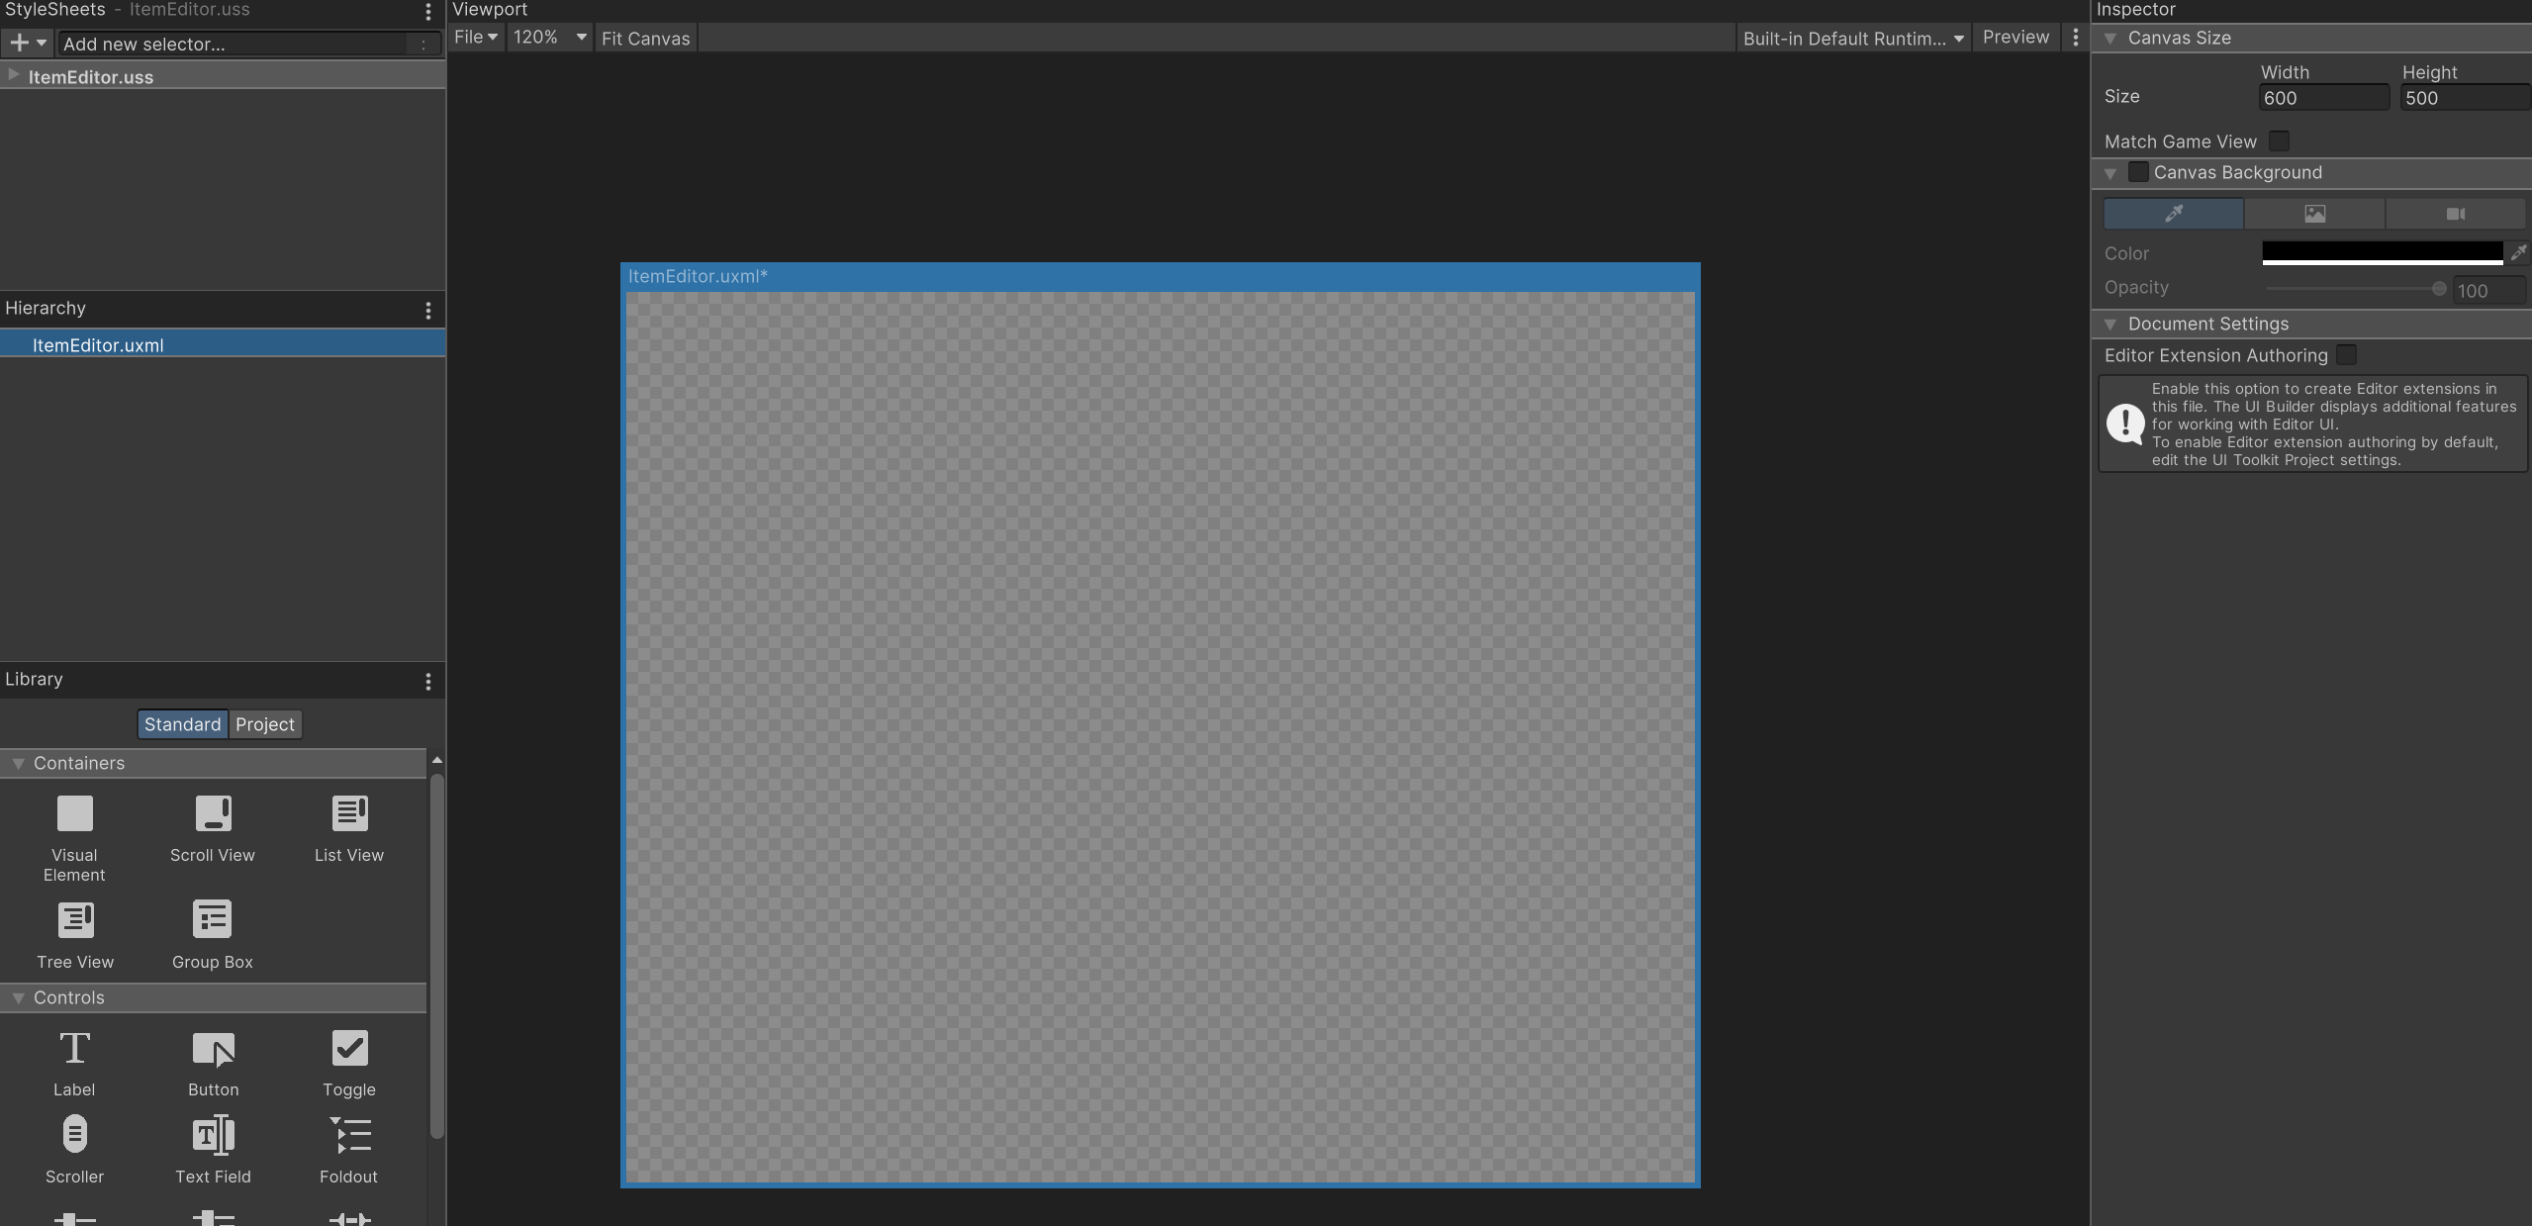Click the canvas Width input field
2532x1226 pixels.
click(2323, 97)
